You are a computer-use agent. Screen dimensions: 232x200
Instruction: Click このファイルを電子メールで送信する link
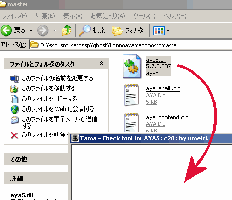(59, 122)
